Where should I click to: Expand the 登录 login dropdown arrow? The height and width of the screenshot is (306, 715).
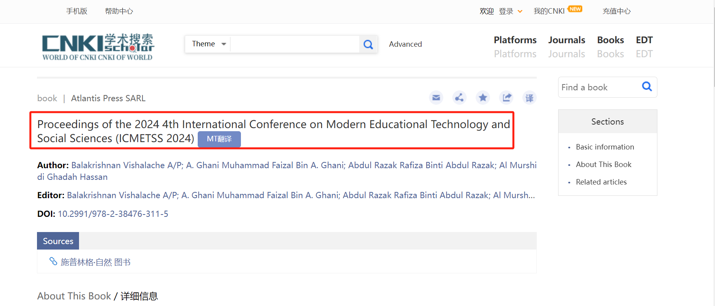point(520,11)
